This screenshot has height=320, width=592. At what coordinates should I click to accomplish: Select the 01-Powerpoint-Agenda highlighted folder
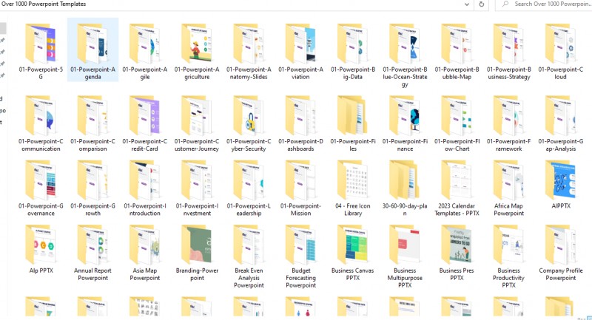pyautogui.click(x=93, y=50)
